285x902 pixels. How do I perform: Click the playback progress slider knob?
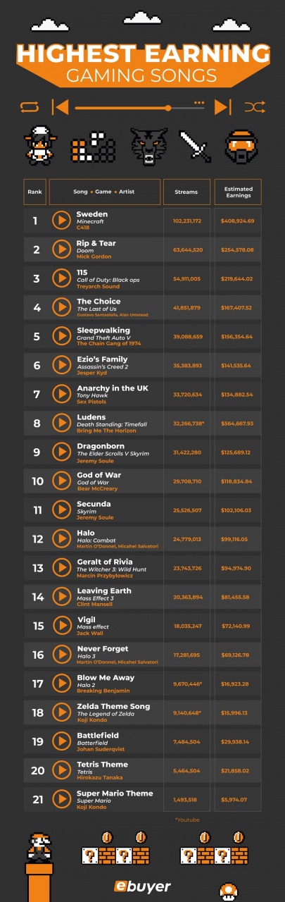coord(168,108)
